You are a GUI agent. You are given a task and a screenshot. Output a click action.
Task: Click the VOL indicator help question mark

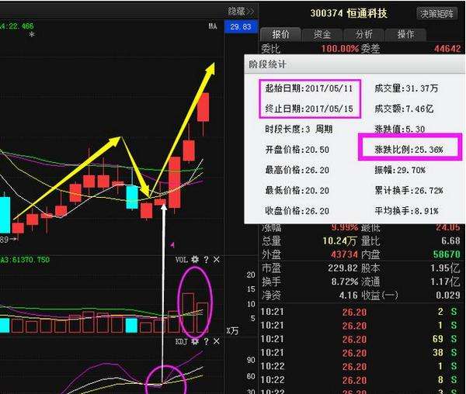click(206, 259)
